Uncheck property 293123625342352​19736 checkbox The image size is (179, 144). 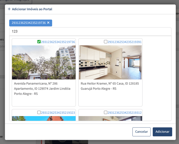[x=39, y=42]
